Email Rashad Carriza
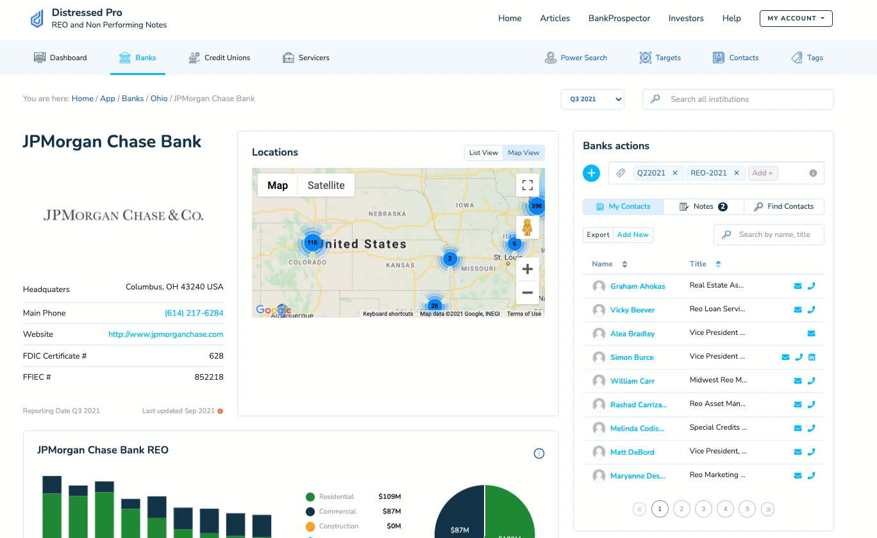Screen dimensions: 877x538 (x=798, y=405)
